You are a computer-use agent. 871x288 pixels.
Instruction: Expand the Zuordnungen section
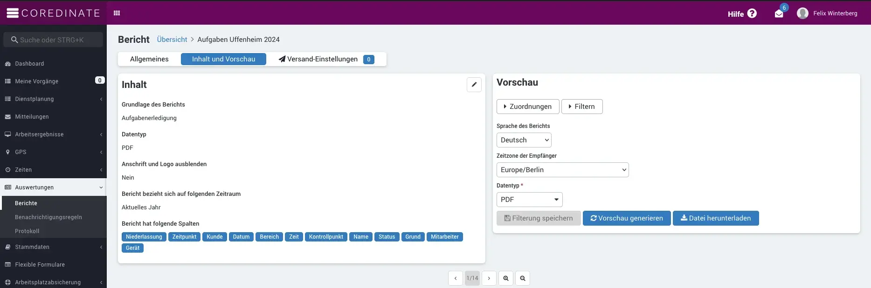pyautogui.click(x=528, y=107)
